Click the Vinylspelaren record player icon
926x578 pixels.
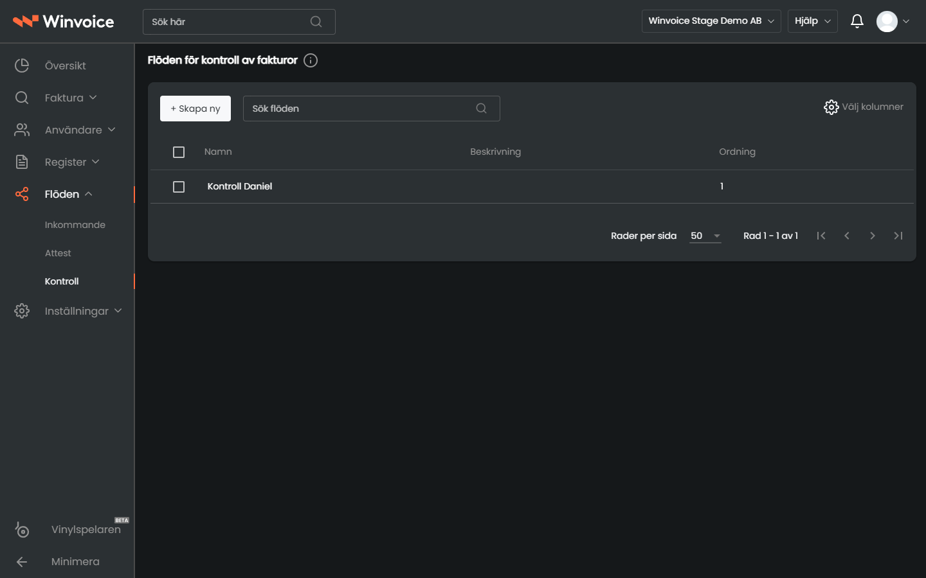pyautogui.click(x=22, y=529)
